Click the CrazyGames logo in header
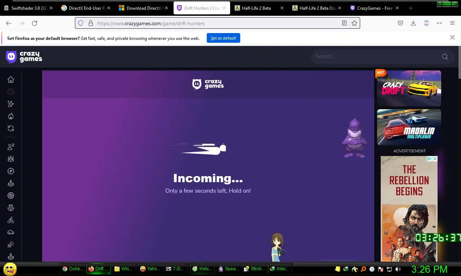The height and width of the screenshot is (276, 461). pyautogui.click(x=24, y=57)
